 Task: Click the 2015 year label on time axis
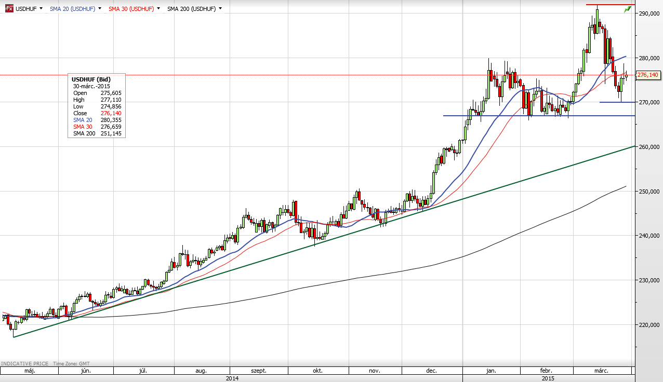548,378
